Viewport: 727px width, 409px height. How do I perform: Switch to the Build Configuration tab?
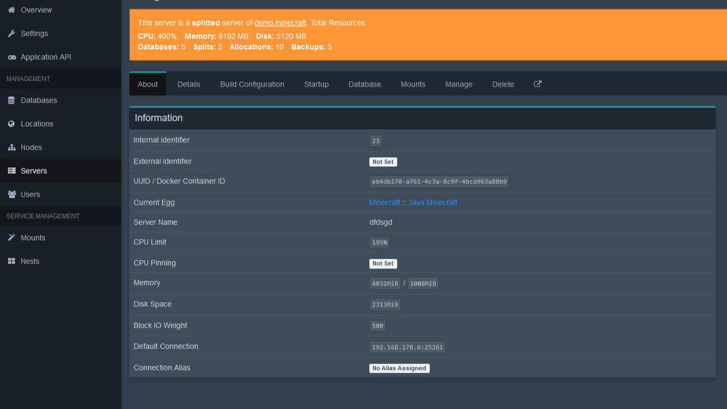coord(252,84)
